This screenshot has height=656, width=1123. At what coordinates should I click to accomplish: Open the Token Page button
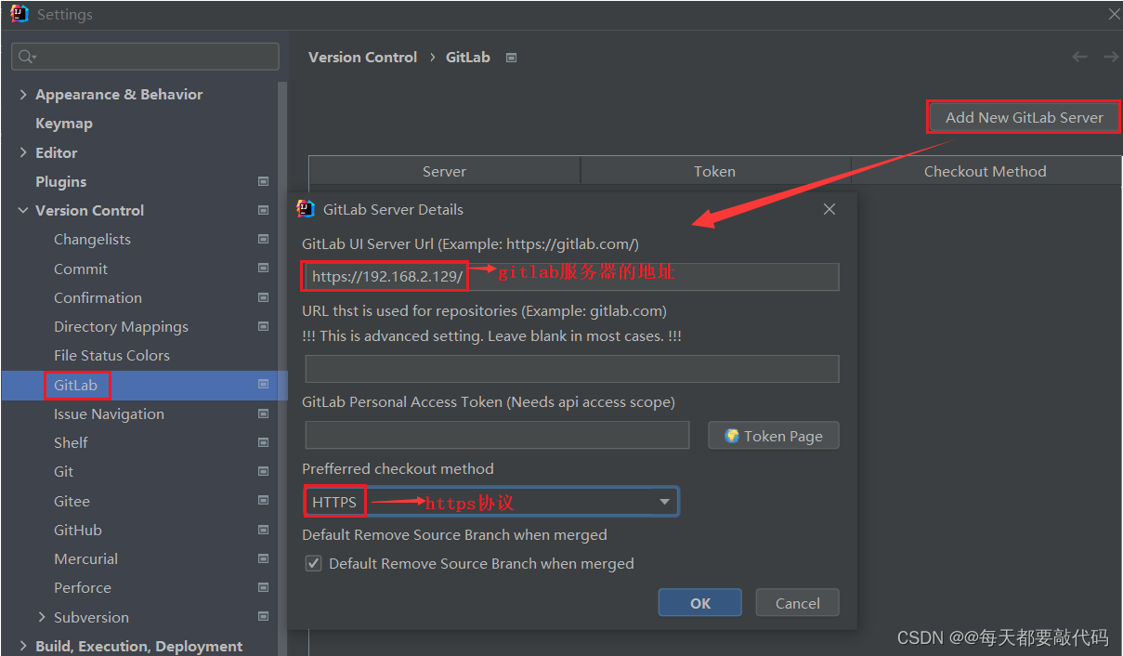click(x=773, y=436)
